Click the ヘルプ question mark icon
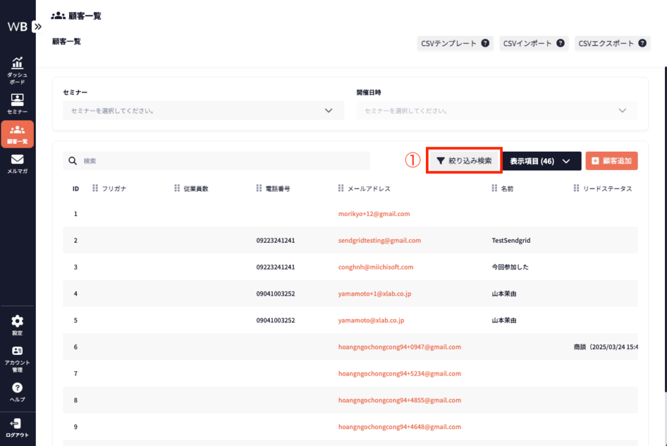The width and height of the screenshot is (667, 446). click(x=18, y=388)
